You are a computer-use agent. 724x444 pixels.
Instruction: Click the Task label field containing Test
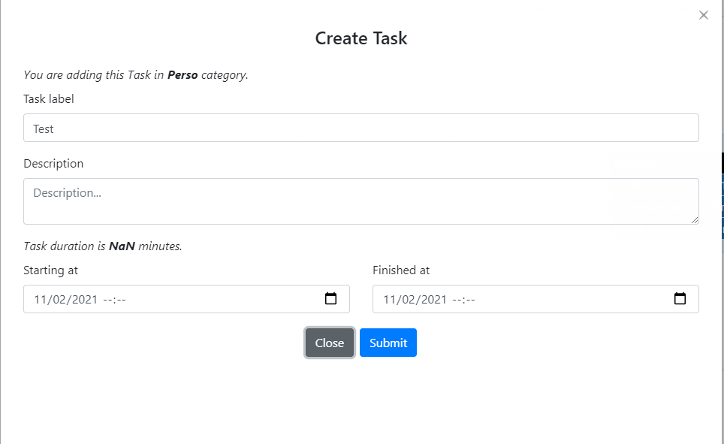[x=360, y=128]
